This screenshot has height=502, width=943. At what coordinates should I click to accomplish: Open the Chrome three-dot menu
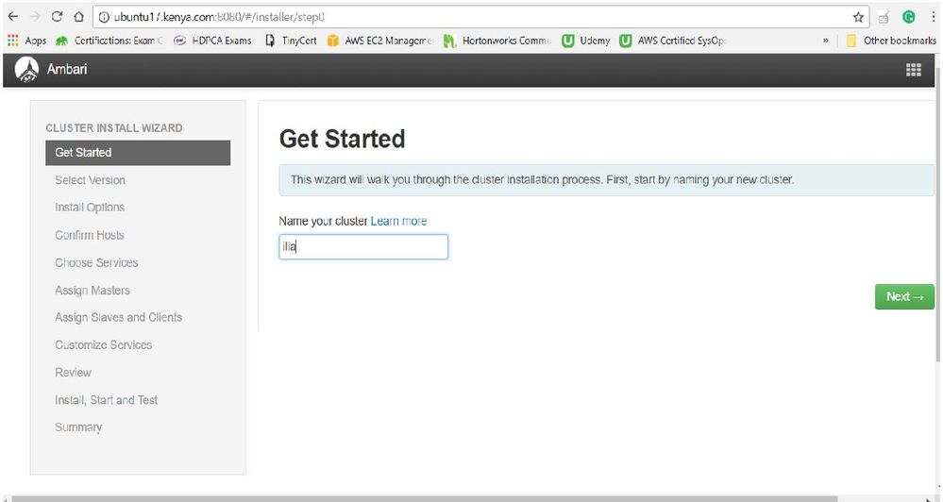click(x=933, y=17)
